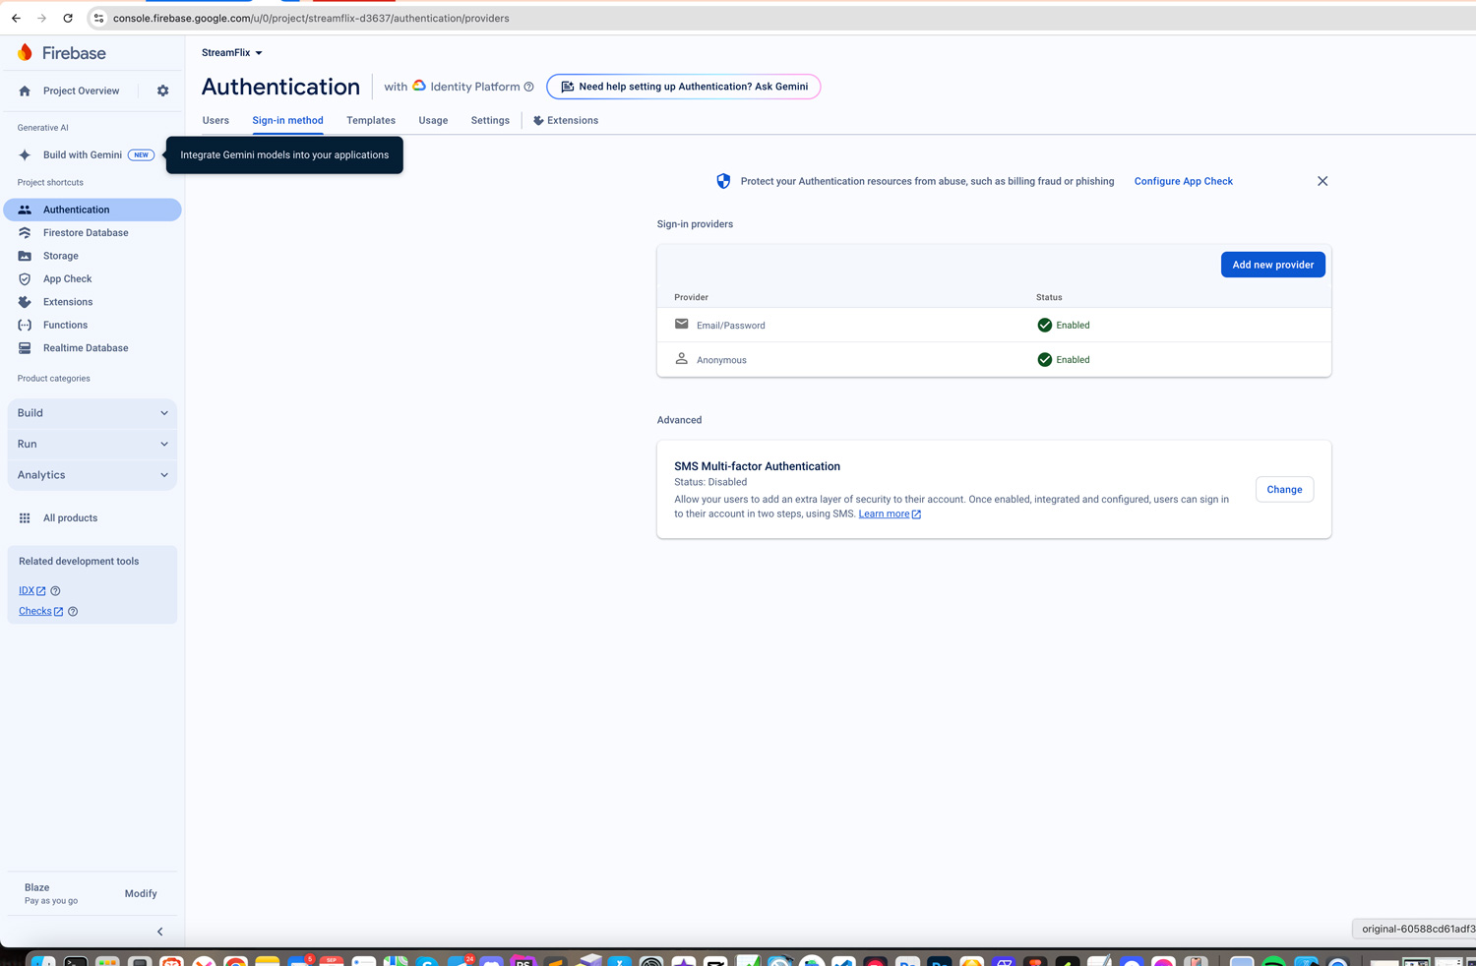Click Status column header

(1049, 297)
